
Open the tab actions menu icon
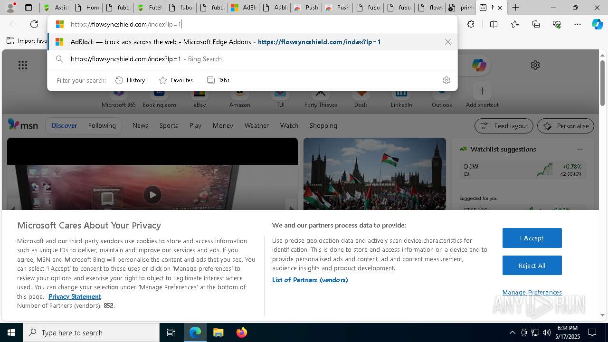(x=28, y=8)
